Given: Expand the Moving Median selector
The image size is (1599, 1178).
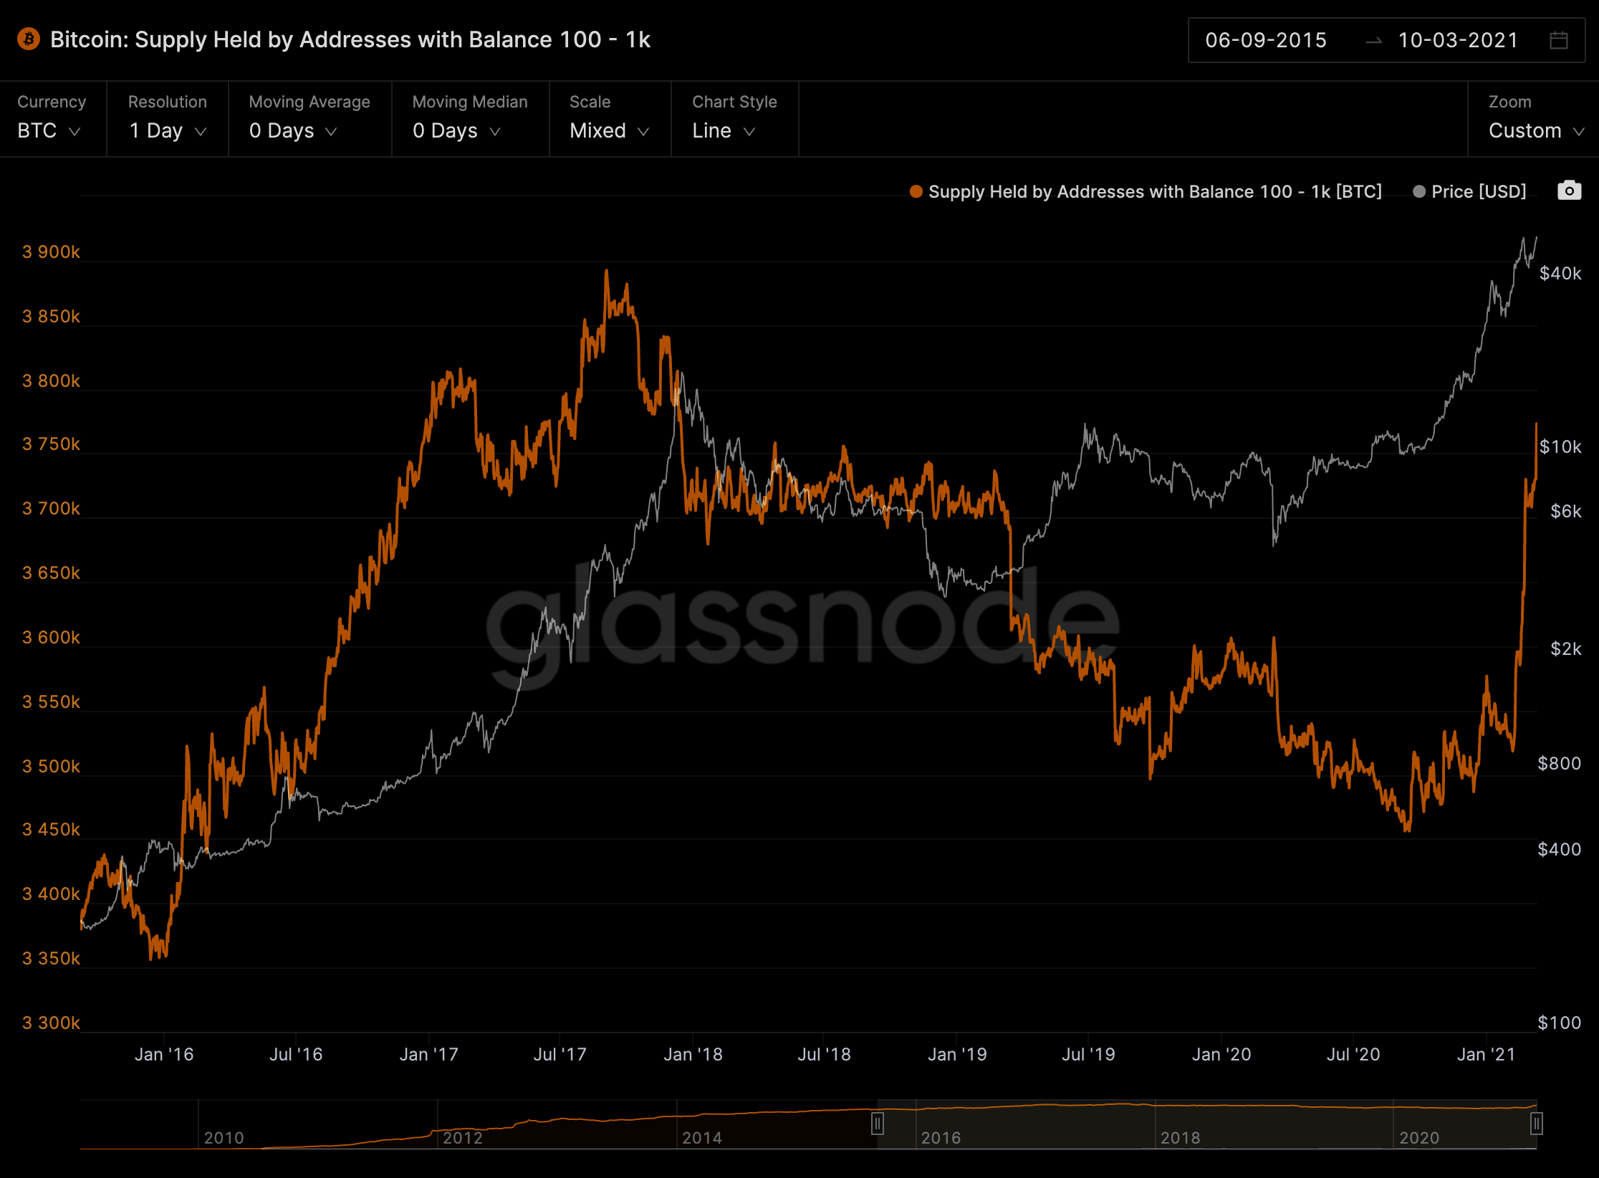Looking at the screenshot, I should tap(456, 130).
